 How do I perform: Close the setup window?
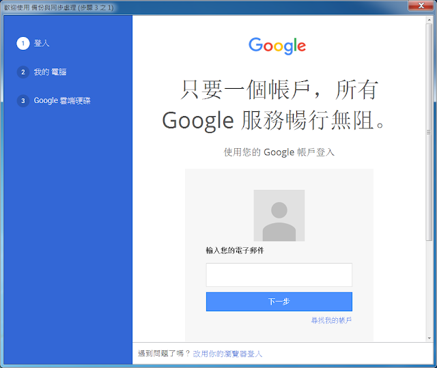pos(421,5)
